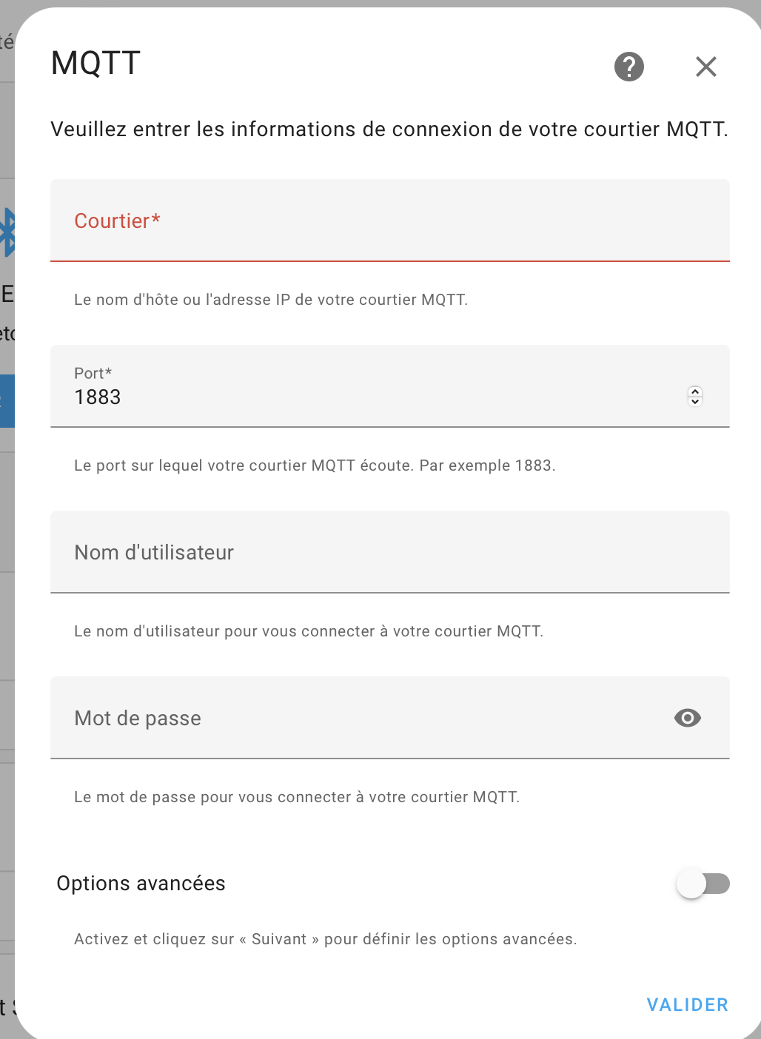Click the Bluetooth icon behind the dialog
The width and height of the screenshot is (761, 1039).
[7, 232]
